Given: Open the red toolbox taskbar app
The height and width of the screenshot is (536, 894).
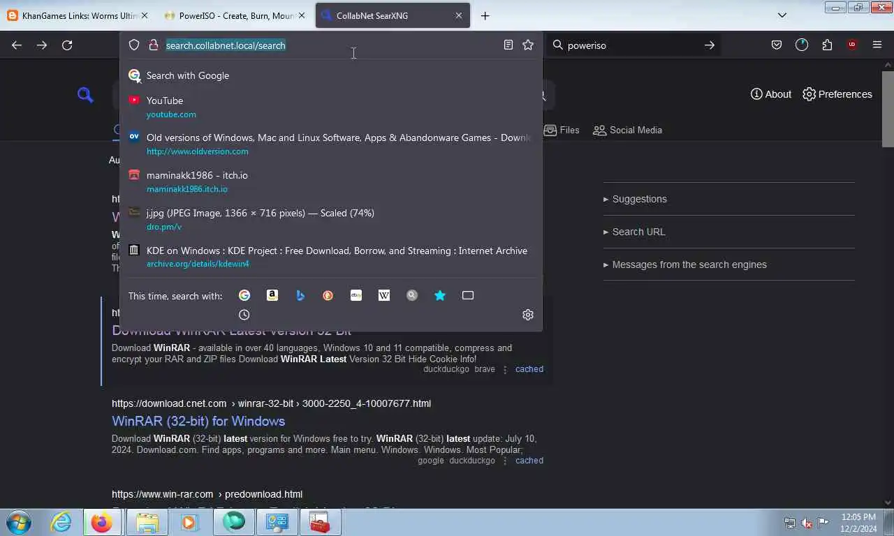Looking at the screenshot, I should pyautogui.click(x=320, y=522).
